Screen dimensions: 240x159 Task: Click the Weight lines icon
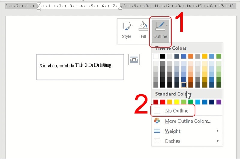[157, 131]
